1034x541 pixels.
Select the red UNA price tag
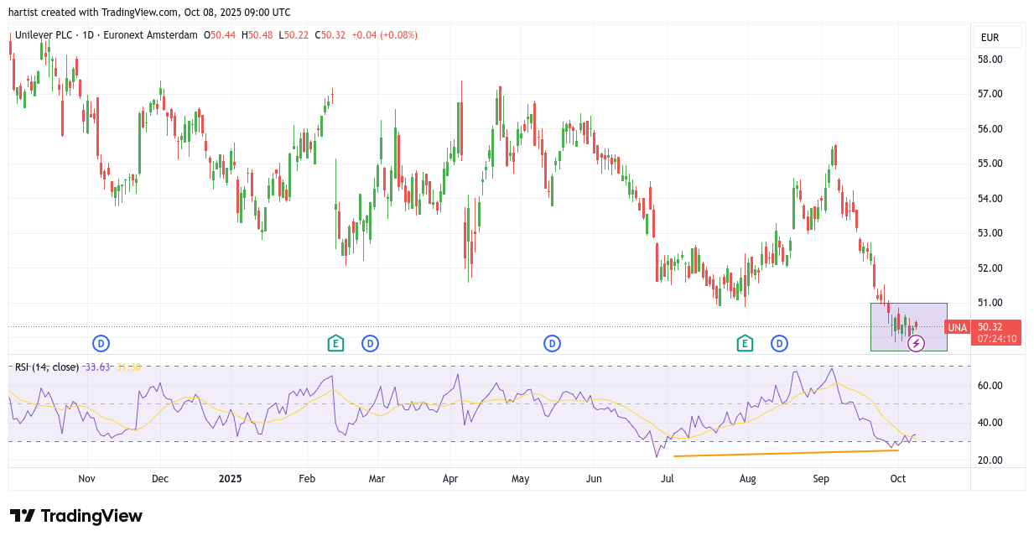(x=957, y=327)
